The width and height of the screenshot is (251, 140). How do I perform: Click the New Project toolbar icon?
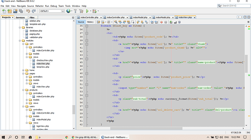click(9, 11)
